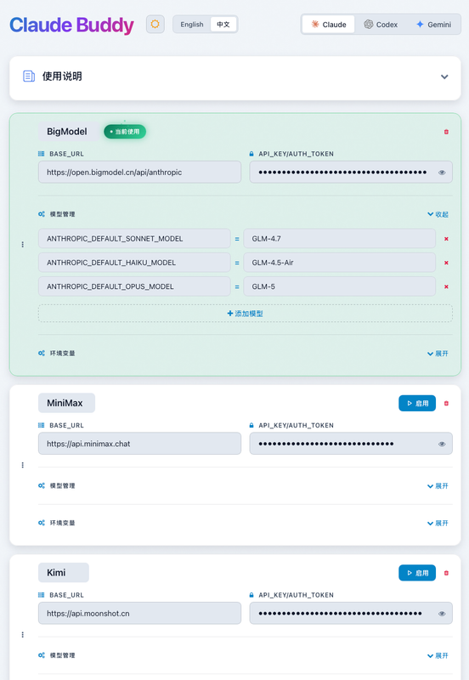Click the MiniMax API_KEY lock icon

(x=251, y=425)
